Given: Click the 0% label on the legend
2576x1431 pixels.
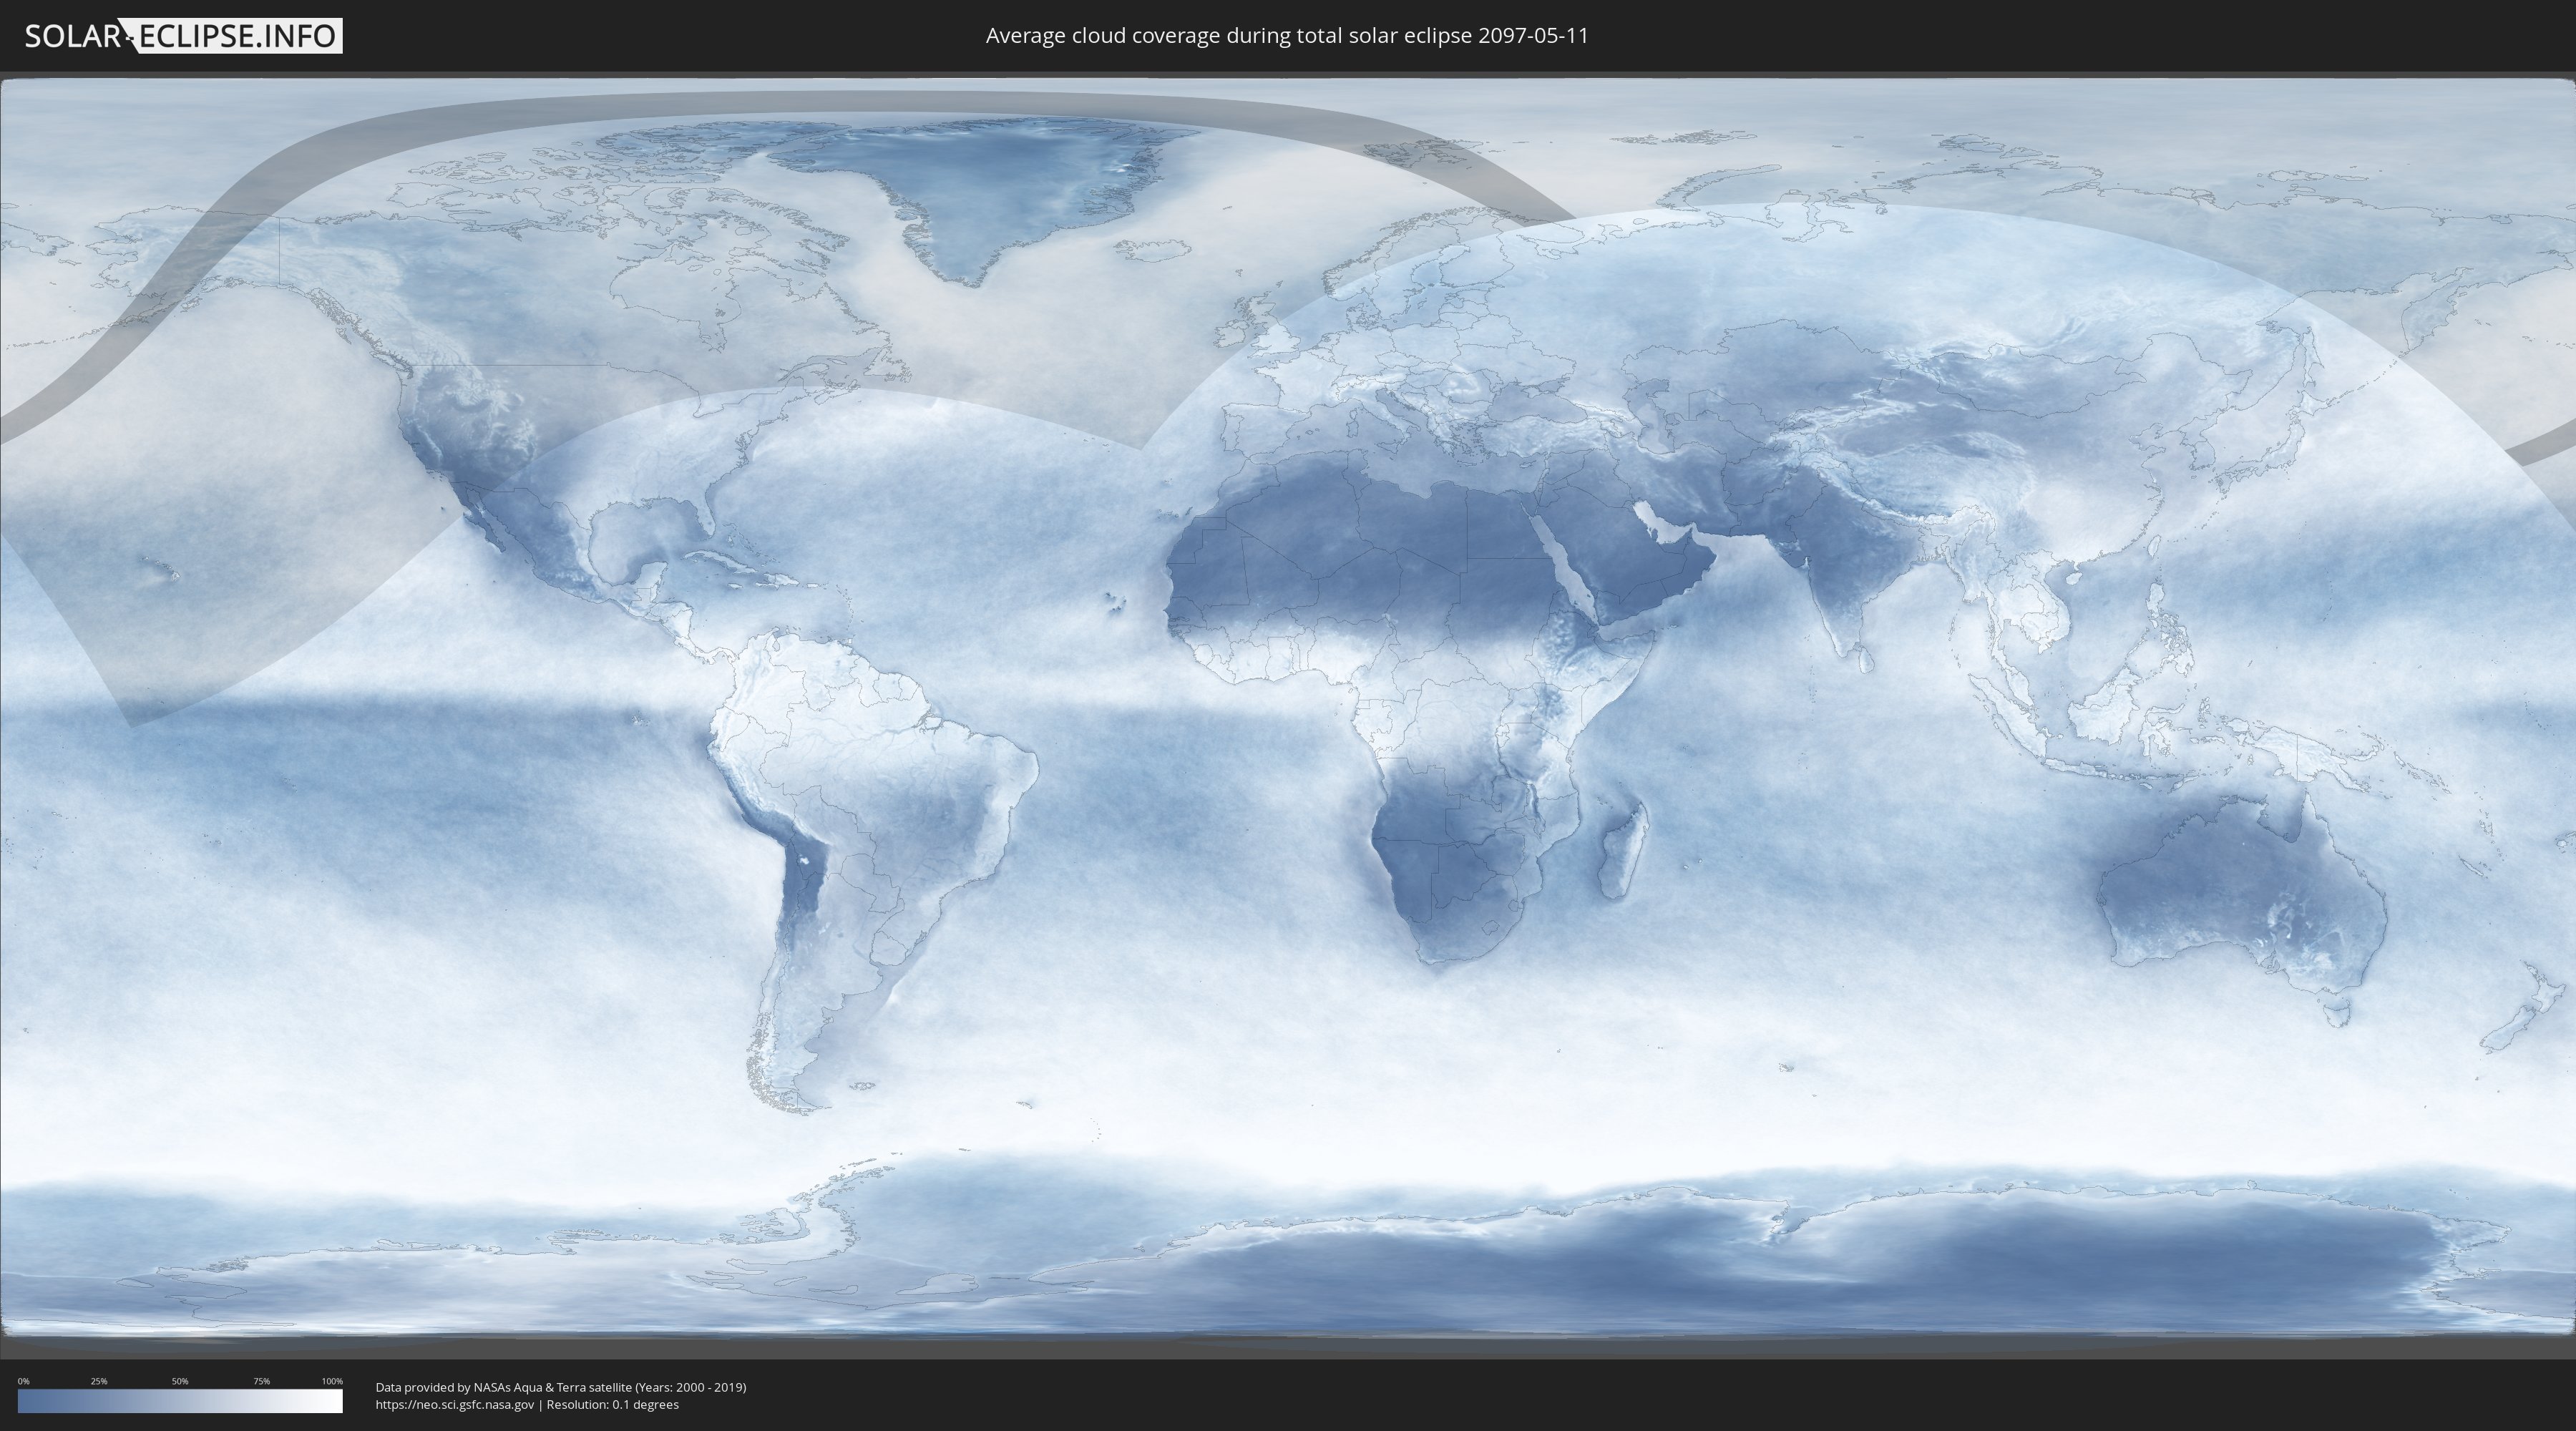Looking at the screenshot, I should [x=23, y=1381].
